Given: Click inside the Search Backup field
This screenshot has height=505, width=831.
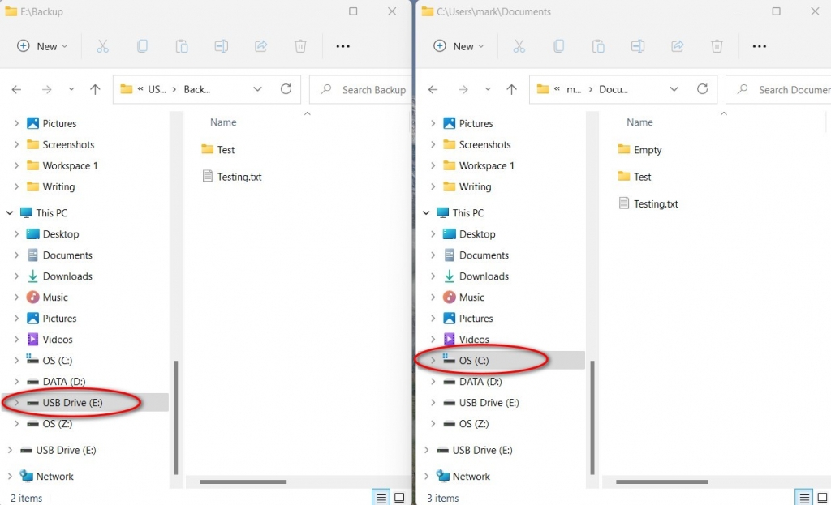Looking at the screenshot, I should coord(363,89).
